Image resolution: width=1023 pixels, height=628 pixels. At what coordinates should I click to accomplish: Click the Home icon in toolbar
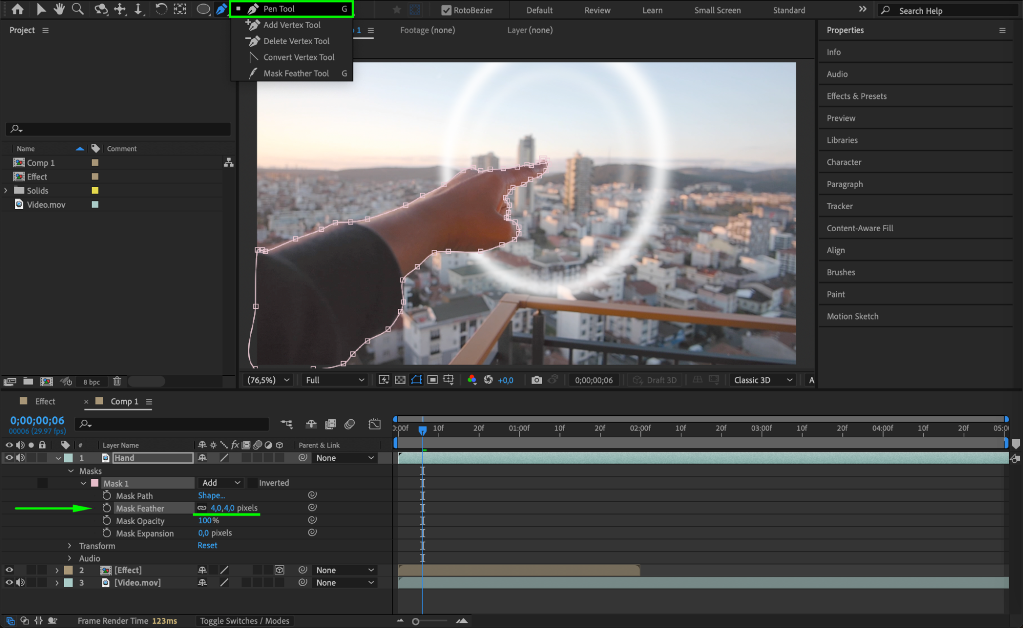click(x=17, y=9)
